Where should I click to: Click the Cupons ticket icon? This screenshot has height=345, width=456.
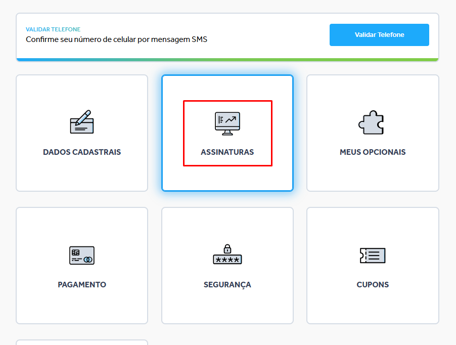click(x=373, y=255)
